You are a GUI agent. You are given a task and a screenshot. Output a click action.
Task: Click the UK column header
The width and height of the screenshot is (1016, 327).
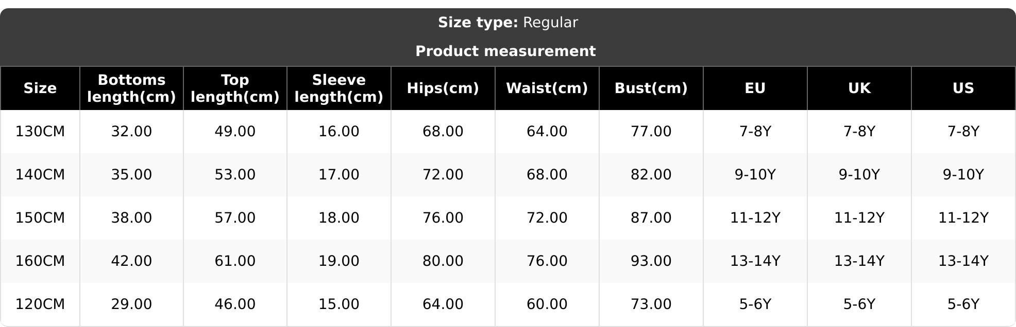click(x=859, y=88)
